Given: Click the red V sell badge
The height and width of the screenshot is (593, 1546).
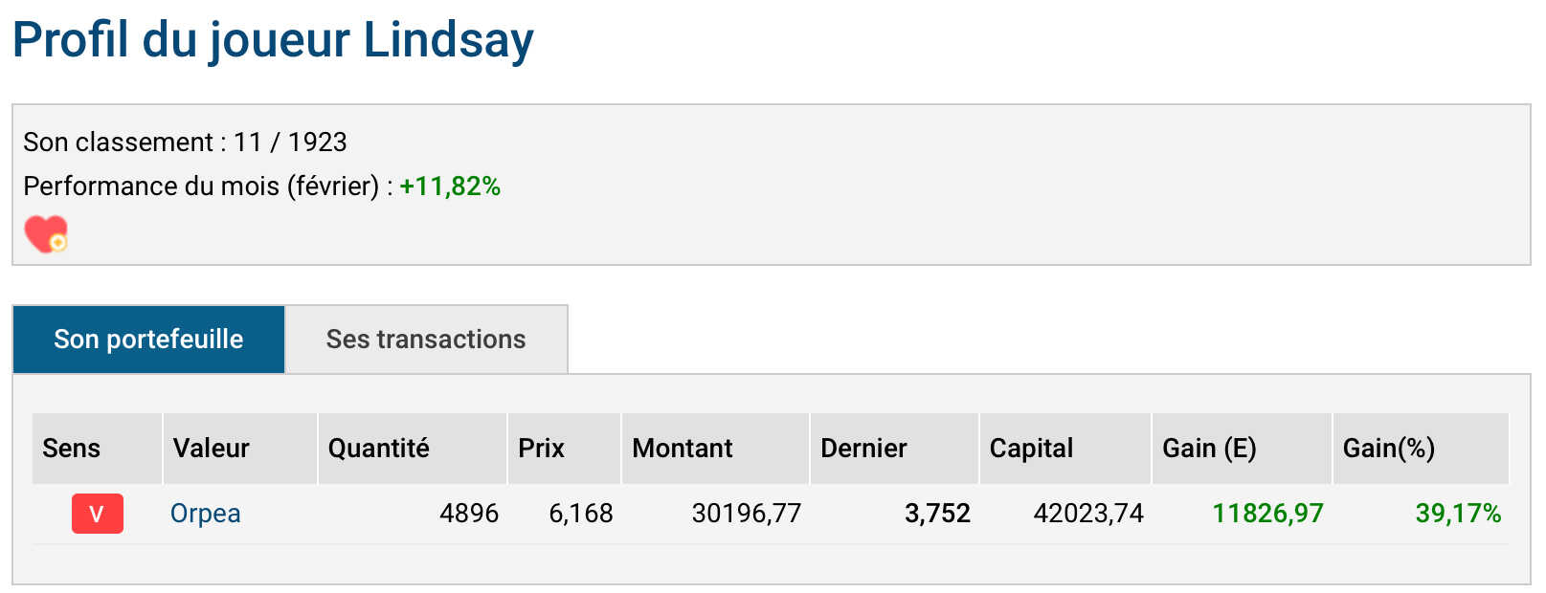Looking at the screenshot, I should pos(98,514).
